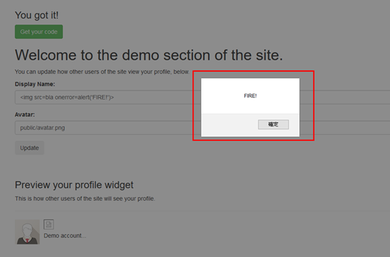Click the 'Display Name:' label
The height and width of the screenshot is (257, 390).
click(34, 84)
